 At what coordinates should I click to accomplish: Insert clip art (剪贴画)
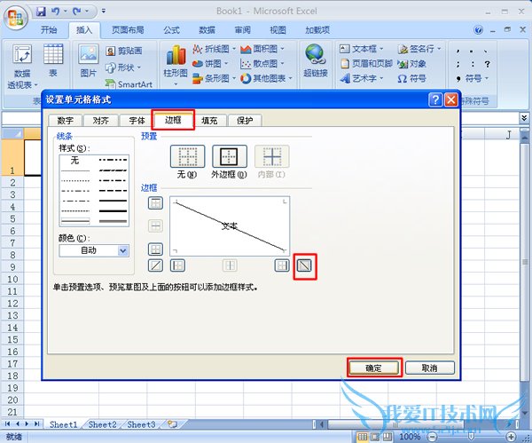click(x=124, y=51)
